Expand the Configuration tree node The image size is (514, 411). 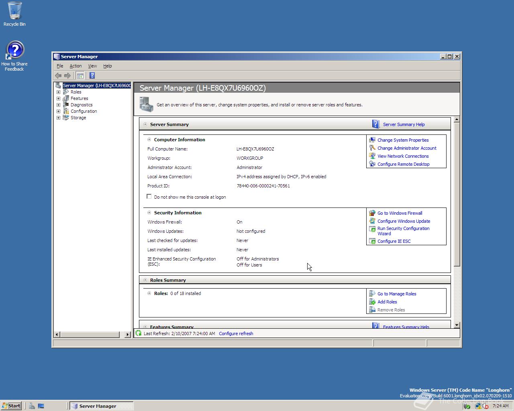pyautogui.click(x=58, y=111)
